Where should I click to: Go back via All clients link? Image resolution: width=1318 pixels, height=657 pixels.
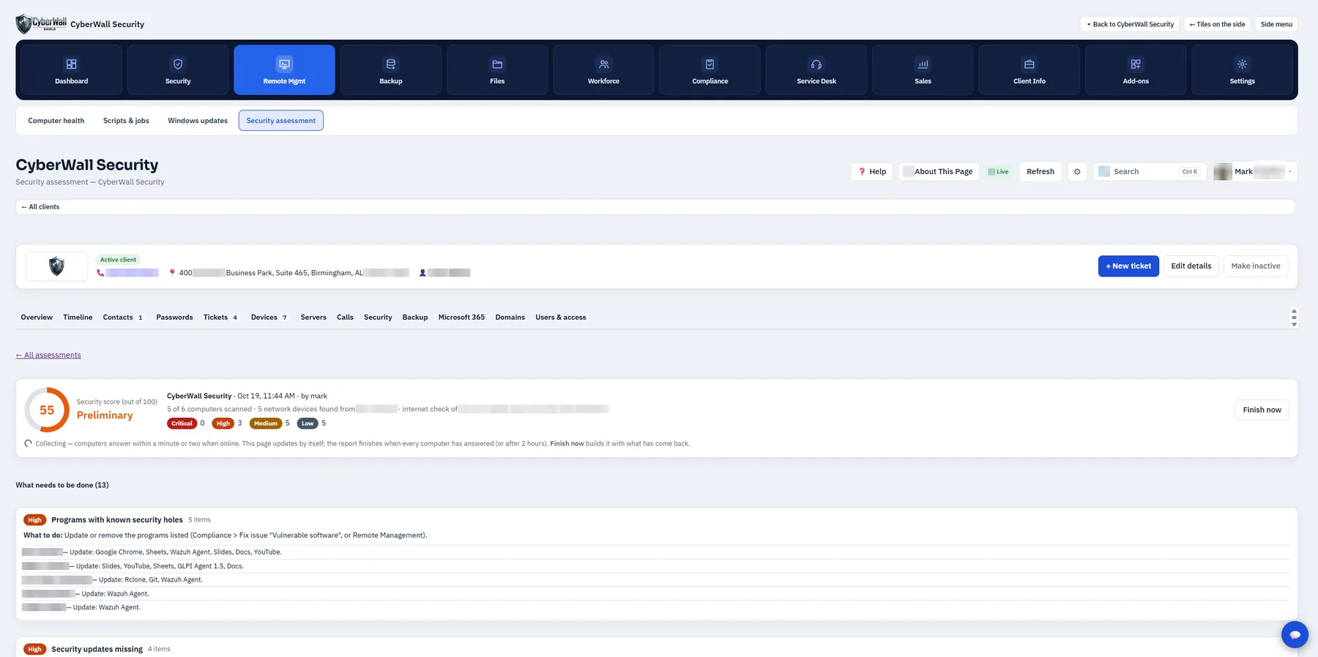point(41,207)
